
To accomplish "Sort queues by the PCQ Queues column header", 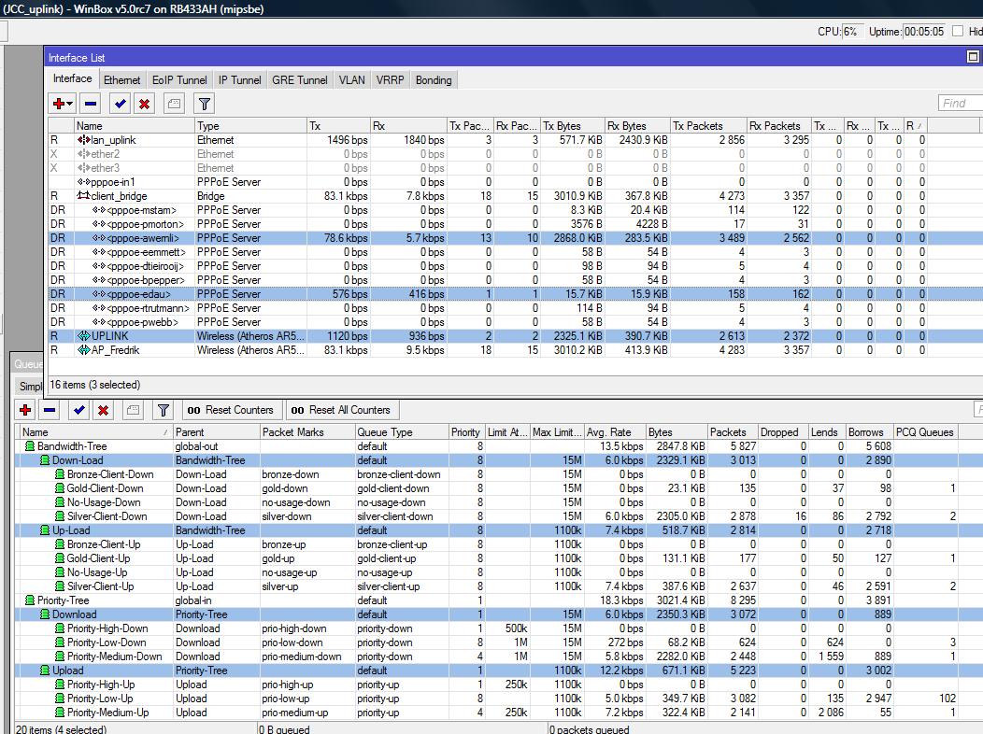I will 925,432.
